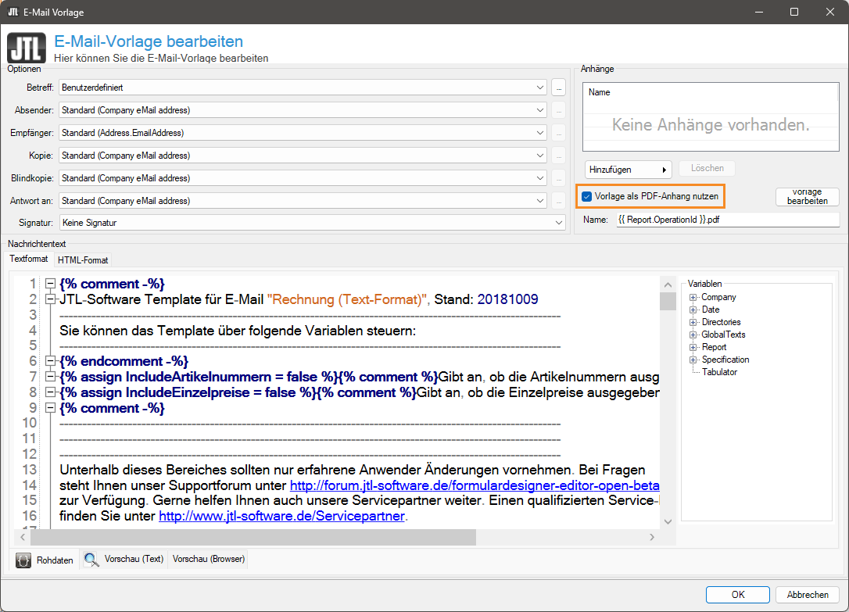Expand the Company variables node

click(693, 297)
